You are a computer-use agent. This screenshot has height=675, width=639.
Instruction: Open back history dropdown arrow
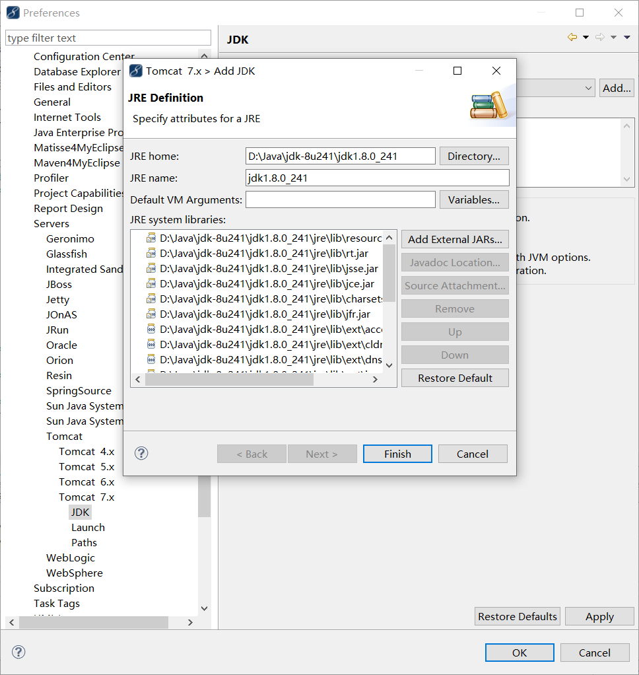pos(586,38)
